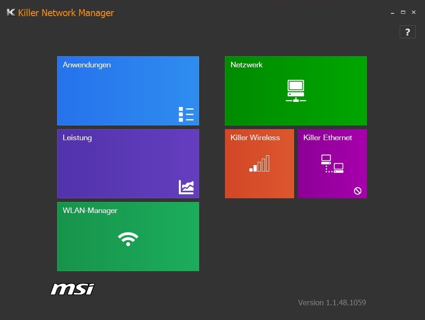Viewport: 425px width, 320px height.
Task: Select the WiFi icon on the WLAN-Manager tile
Action: (128, 239)
